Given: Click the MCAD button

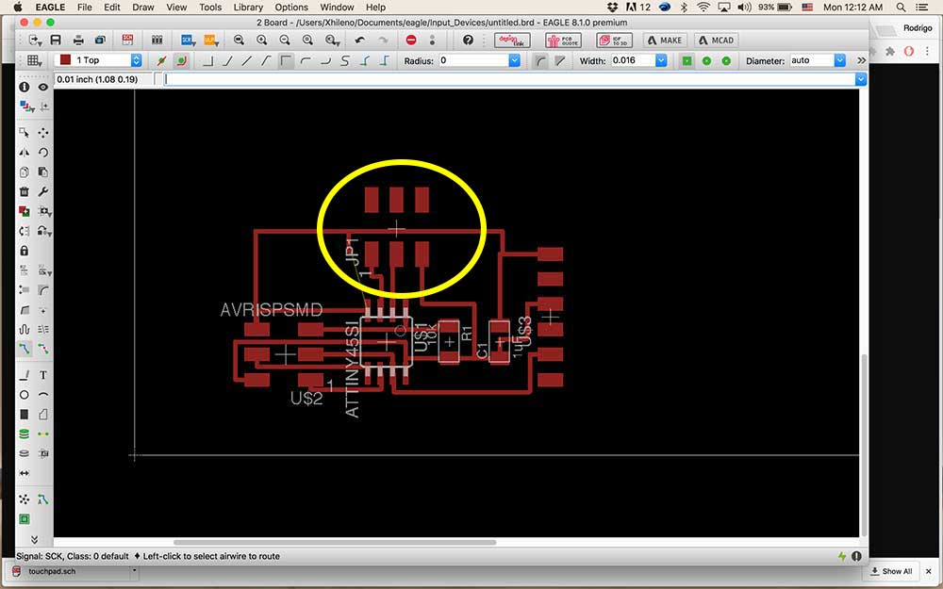Looking at the screenshot, I should 717,41.
